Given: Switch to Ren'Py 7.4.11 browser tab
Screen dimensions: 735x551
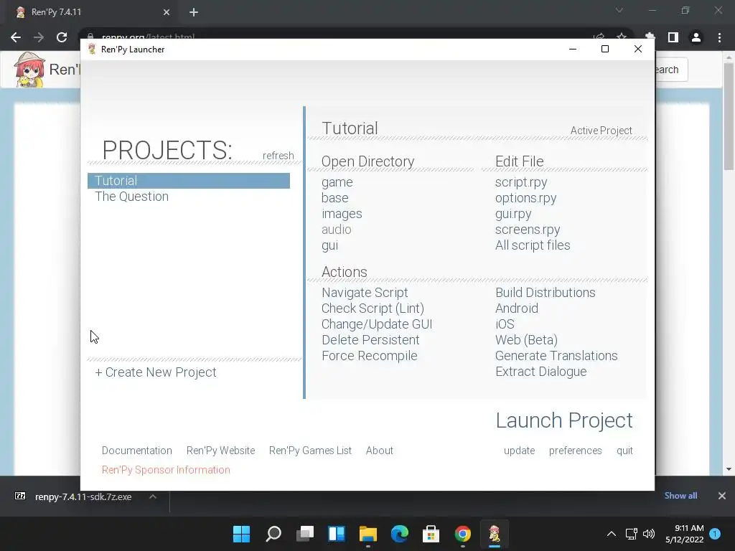Looking at the screenshot, I should point(89,12).
